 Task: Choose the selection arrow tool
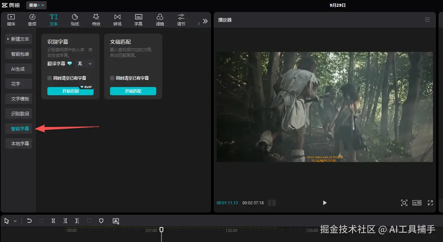[7, 221]
